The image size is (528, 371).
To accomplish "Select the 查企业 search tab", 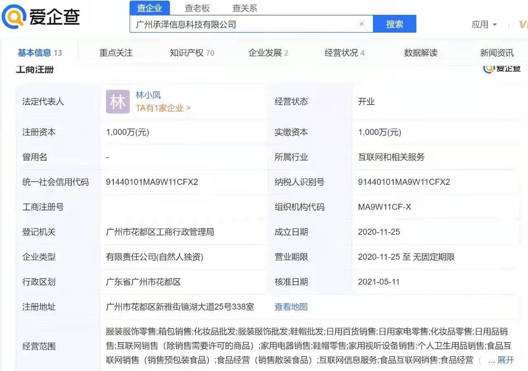I will [x=149, y=8].
